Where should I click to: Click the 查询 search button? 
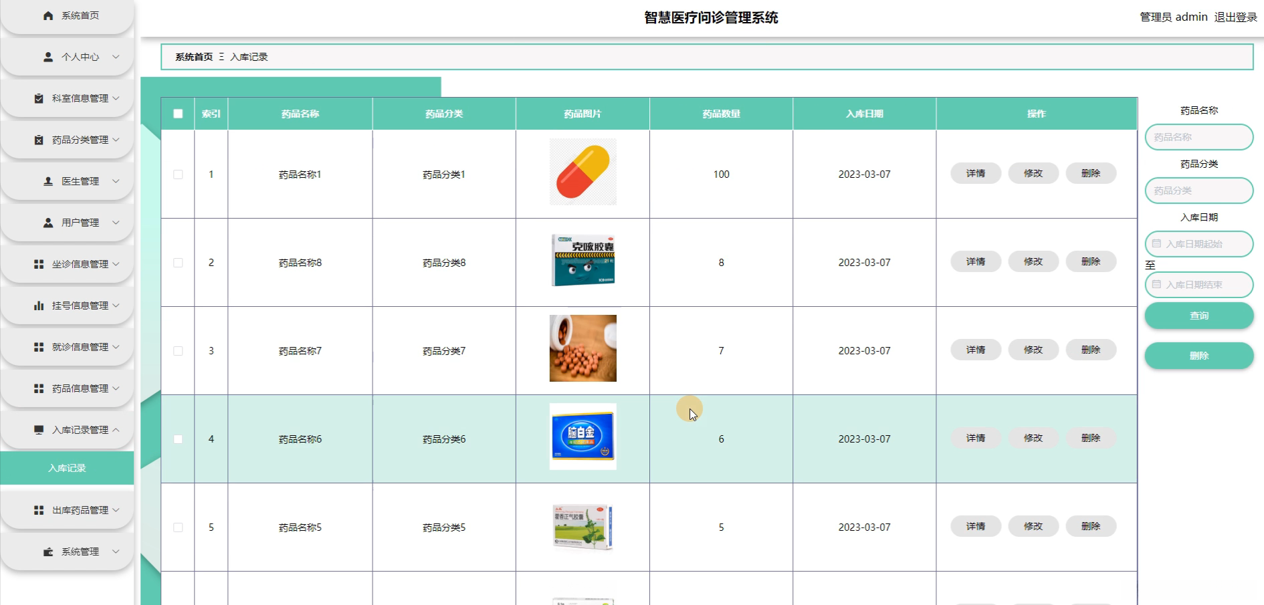pyautogui.click(x=1199, y=316)
